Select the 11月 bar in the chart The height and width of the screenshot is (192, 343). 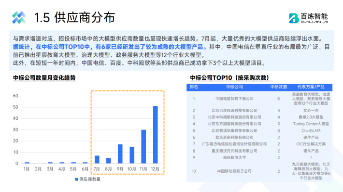pos(143,146)
